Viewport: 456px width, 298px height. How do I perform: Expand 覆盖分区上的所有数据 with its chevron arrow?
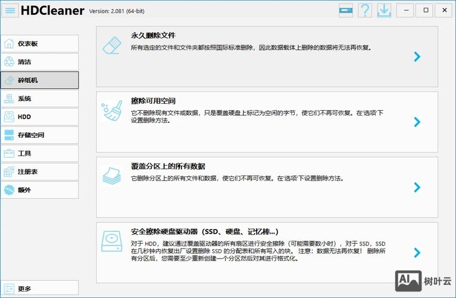coord(417,187)
